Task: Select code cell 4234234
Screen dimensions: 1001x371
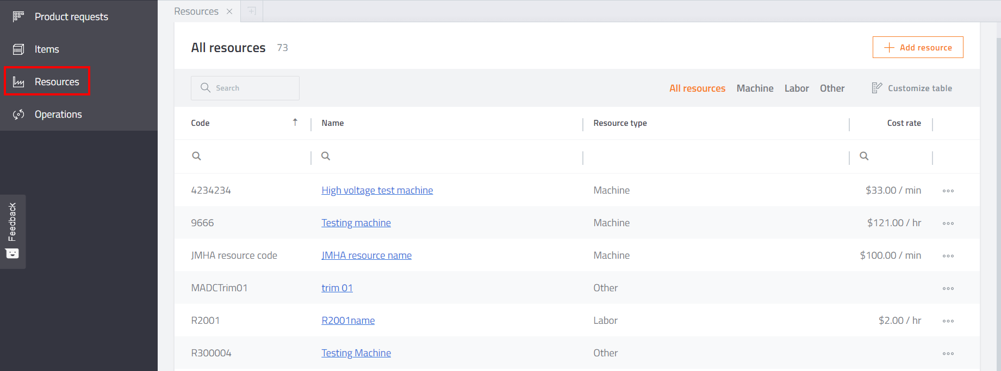Action: click(211, 190)
